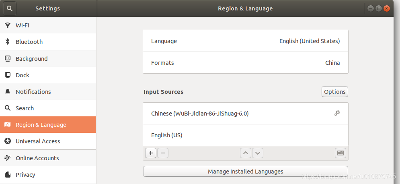The height and width of the screenshot is (184, 400).
Task: Click the Bluetooth symbol icon
Action: point(8,41)
